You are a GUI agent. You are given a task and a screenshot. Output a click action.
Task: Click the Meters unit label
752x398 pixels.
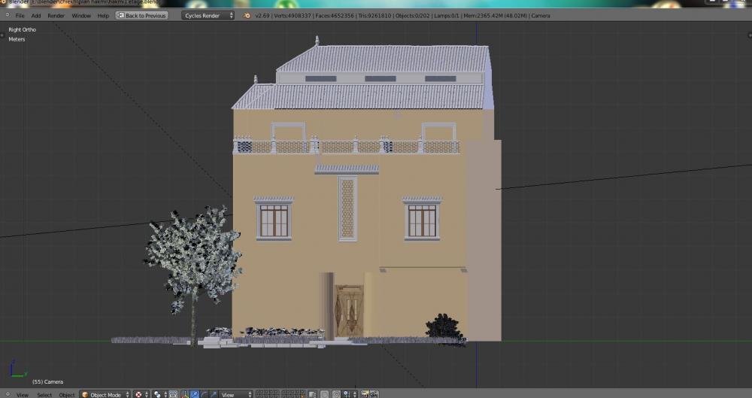[17, 39]
